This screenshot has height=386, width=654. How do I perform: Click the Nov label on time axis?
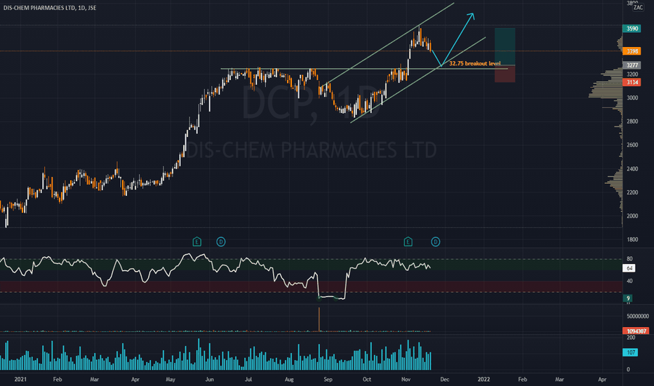coord(406,379)
